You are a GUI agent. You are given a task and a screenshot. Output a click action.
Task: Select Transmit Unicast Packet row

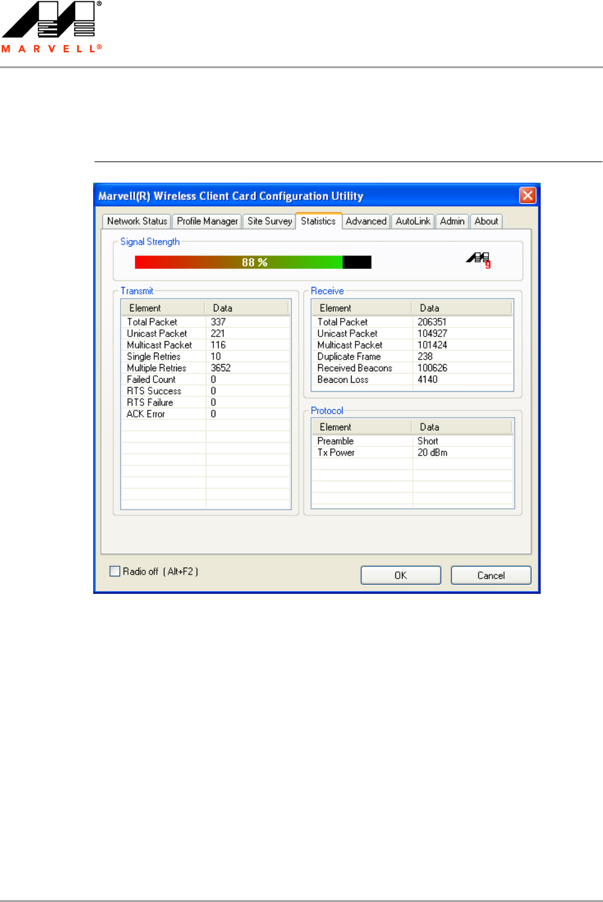tap(206, 333)
